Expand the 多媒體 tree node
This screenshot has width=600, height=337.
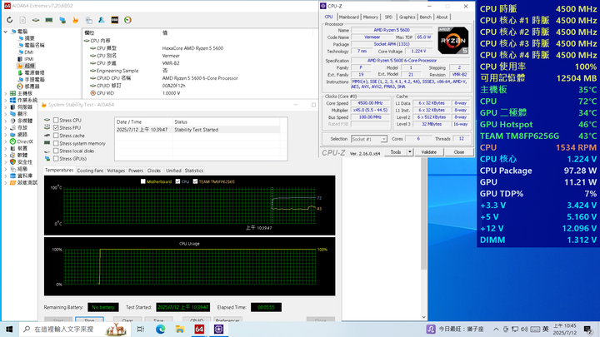pos(5,121)
